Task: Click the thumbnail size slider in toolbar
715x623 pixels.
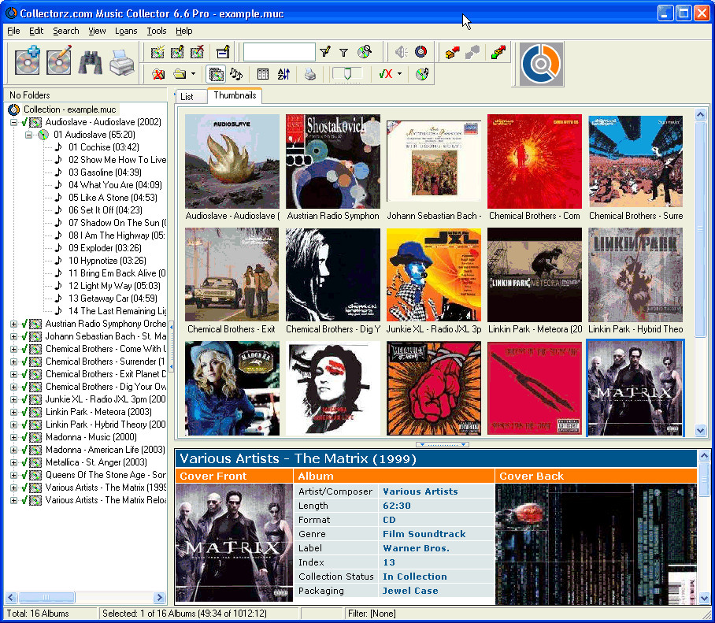Action: point(347,74)
